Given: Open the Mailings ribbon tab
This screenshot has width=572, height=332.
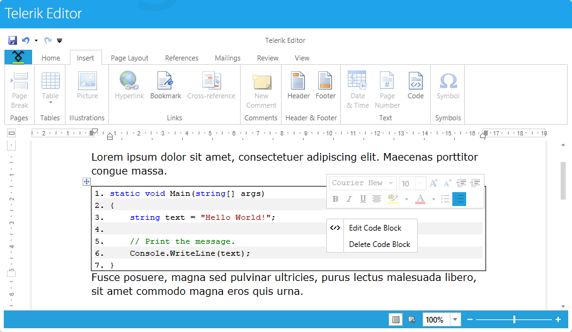Looking at the screenshot, I should [227, 58].
